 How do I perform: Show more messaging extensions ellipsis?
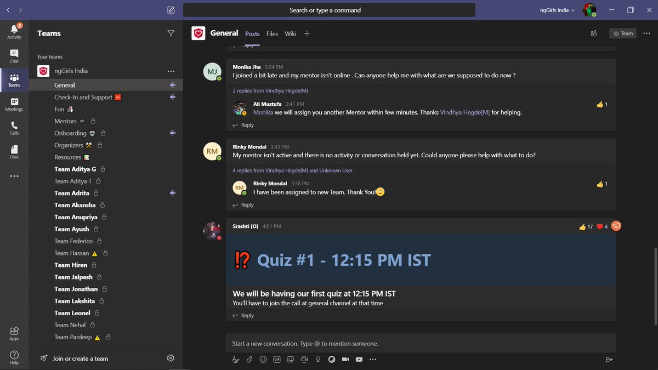pos(373,360)
